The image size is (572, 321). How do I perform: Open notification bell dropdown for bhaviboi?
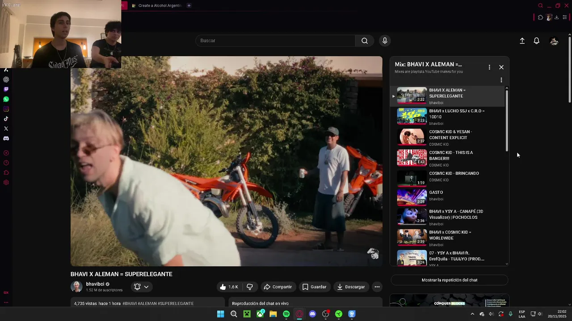(x=141, y=287)
